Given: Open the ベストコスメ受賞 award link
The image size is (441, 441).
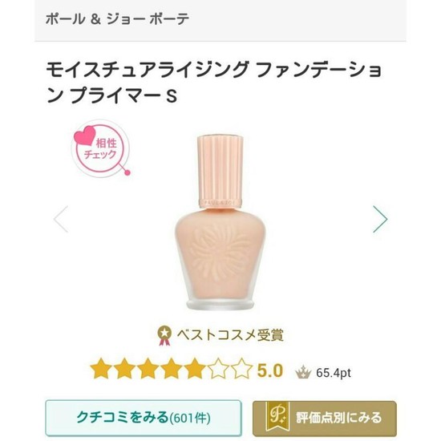Looking at the screenshot, I should tap(220, 335).
